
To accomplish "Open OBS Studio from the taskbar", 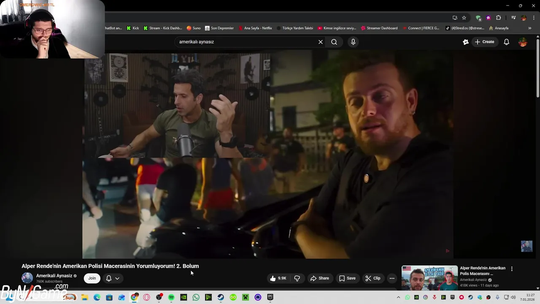I will (159, 297).
